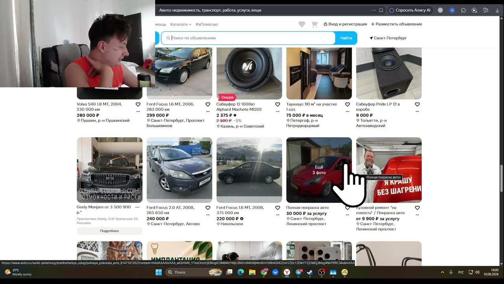The width and height of the screenshot is (504, 284).
Task: Open more options for Alphard Machete subwoofer
Action: coord(278,111)
